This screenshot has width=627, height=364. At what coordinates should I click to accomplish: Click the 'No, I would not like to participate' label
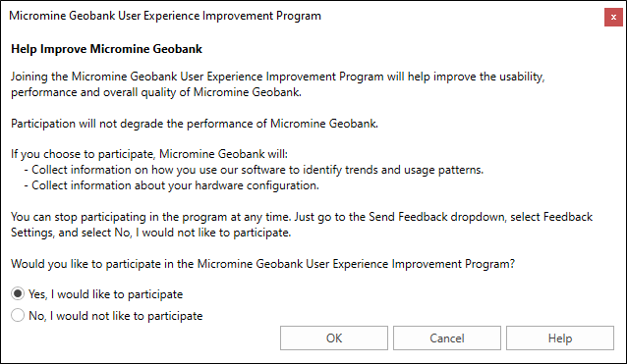[116, 316]
